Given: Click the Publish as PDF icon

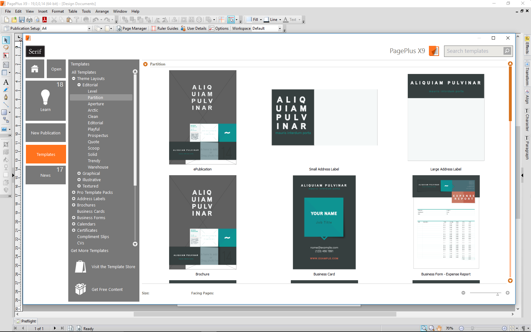Looking at the screenshot, I should tap(45, 20).
